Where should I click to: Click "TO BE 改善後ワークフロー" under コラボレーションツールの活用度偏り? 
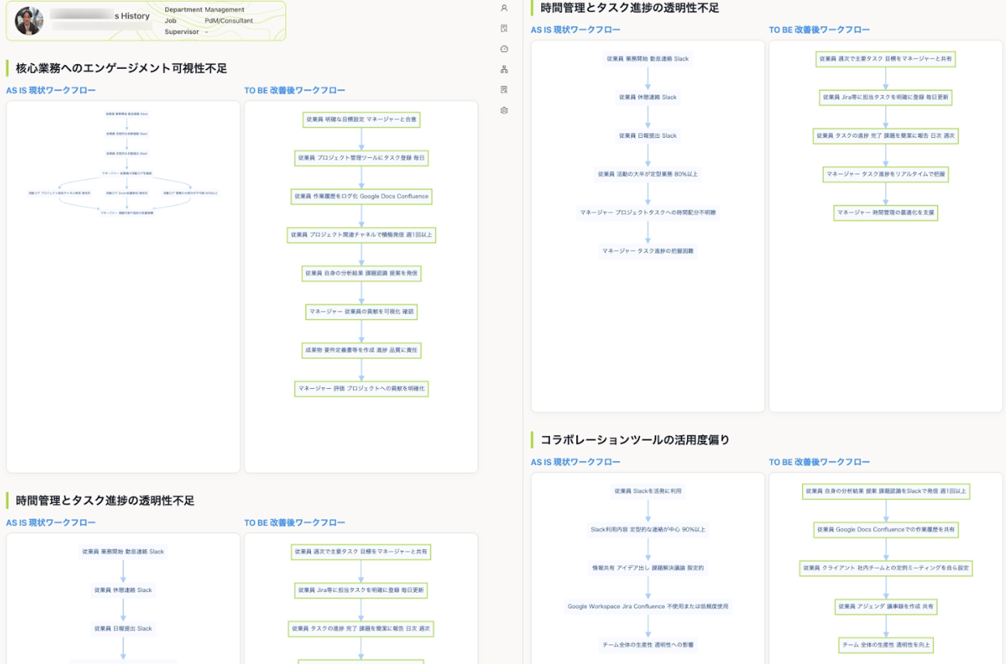click(820, 462)
